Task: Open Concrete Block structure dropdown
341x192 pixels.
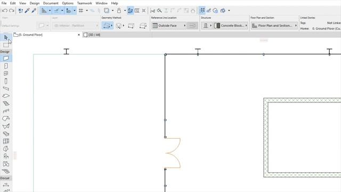Action: 231,26
